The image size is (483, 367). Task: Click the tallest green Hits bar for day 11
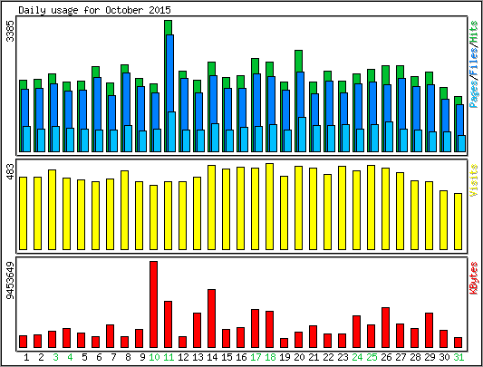click(x=168, y=27)
